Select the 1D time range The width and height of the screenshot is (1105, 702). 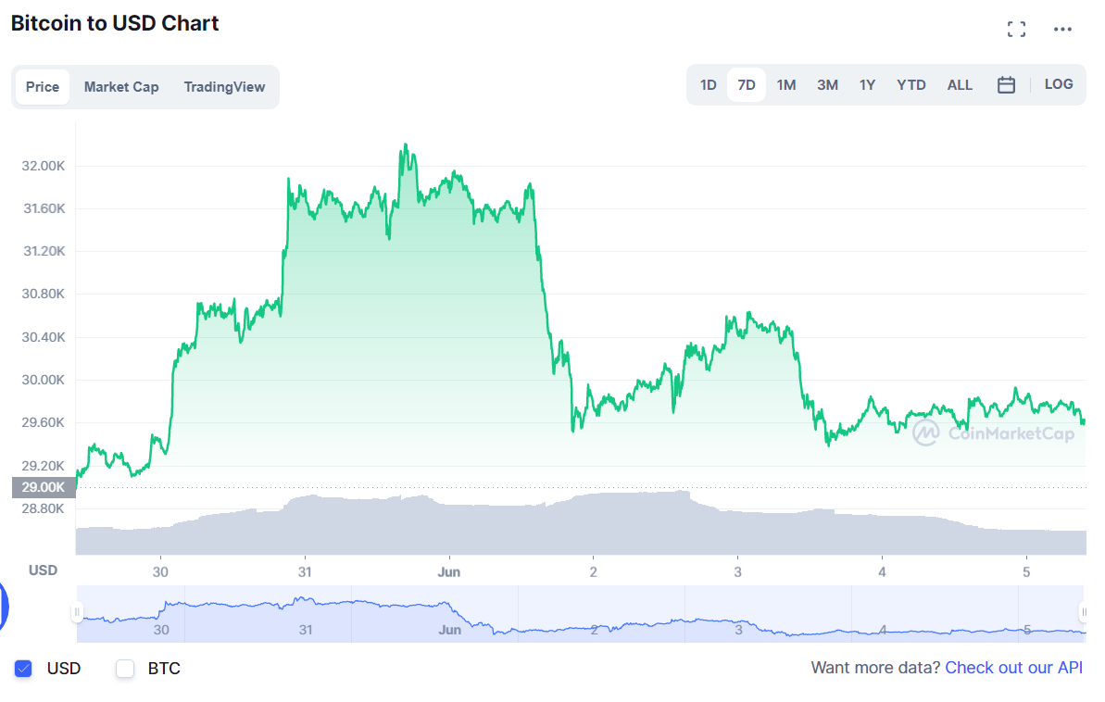pyautogui.click(x=708, y=84)
